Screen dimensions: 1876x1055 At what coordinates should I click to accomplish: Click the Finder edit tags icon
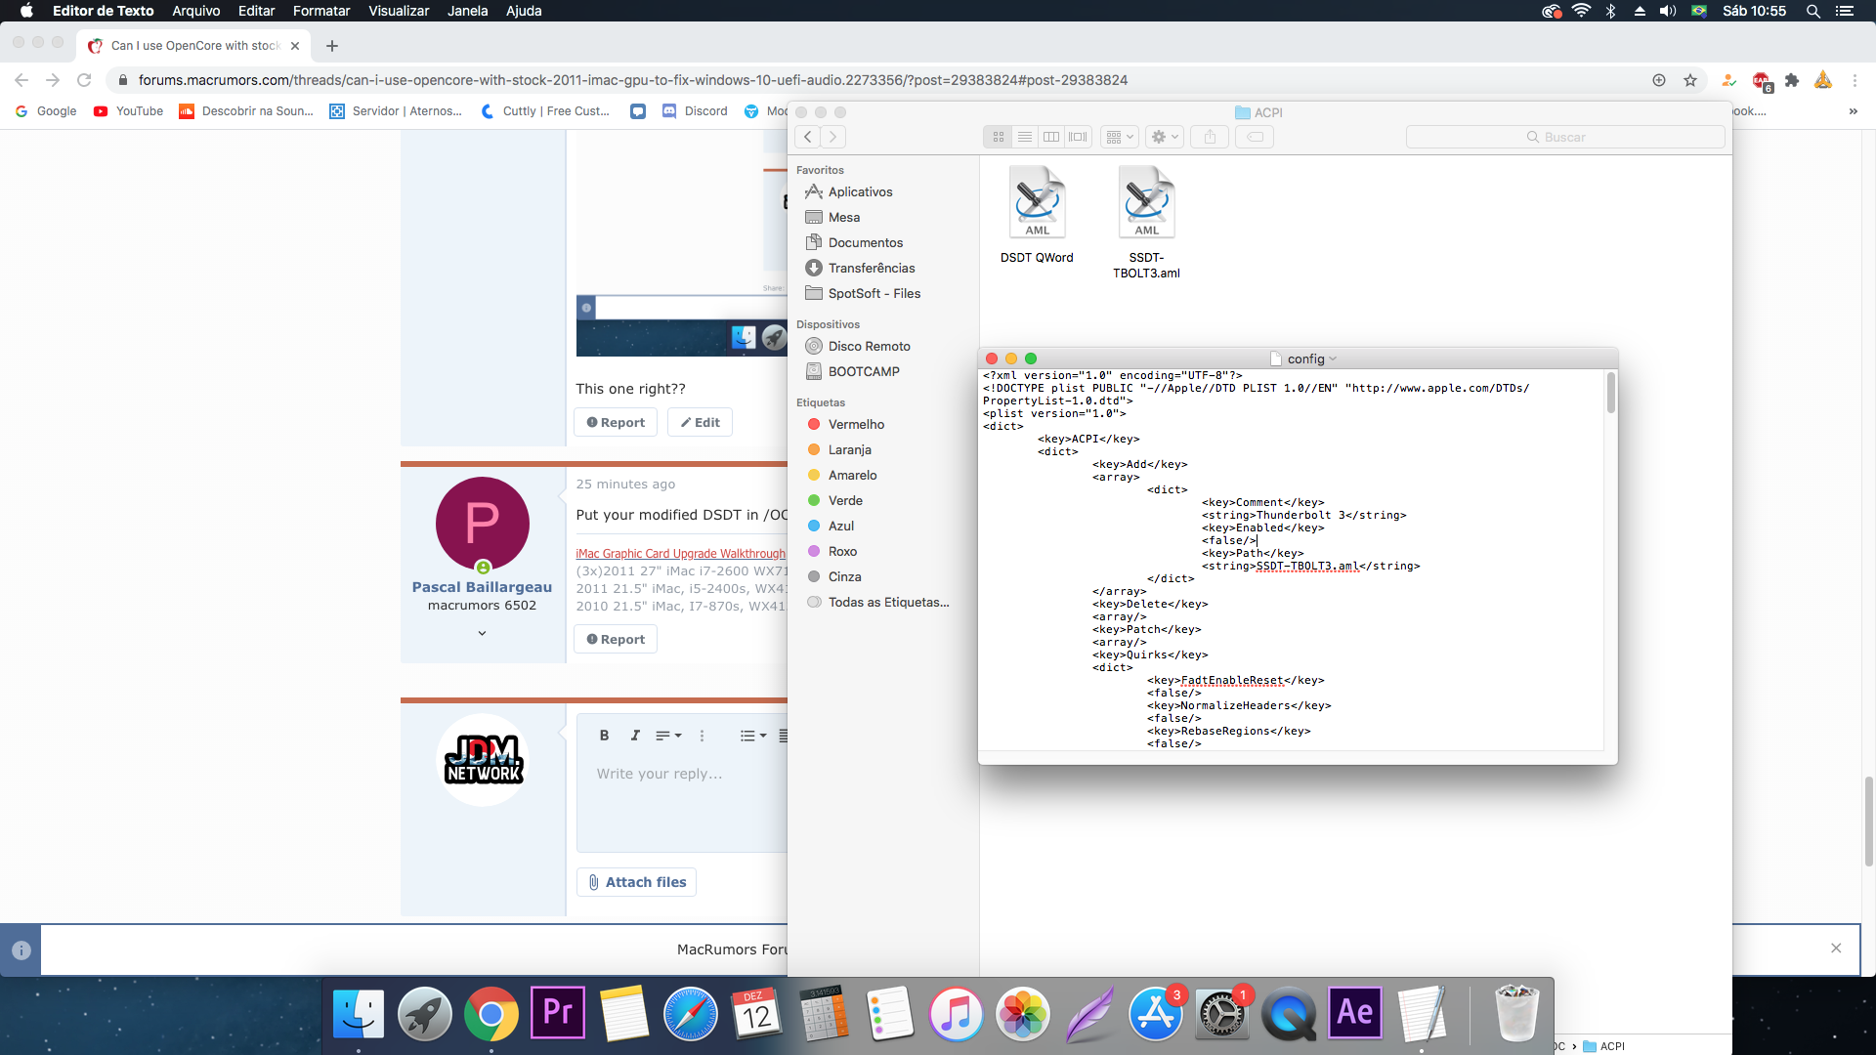(x=1256, y=137)
